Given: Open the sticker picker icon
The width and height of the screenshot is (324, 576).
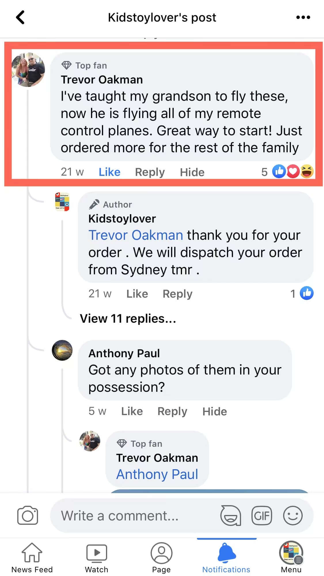Looking at the screenshot, I should point(230,515).
